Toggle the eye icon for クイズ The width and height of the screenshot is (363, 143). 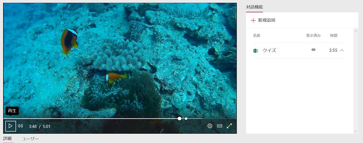click(313, 50)
